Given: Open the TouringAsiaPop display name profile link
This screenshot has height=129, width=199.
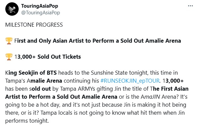Looking at the screenshot, I should tap(40, 6).
